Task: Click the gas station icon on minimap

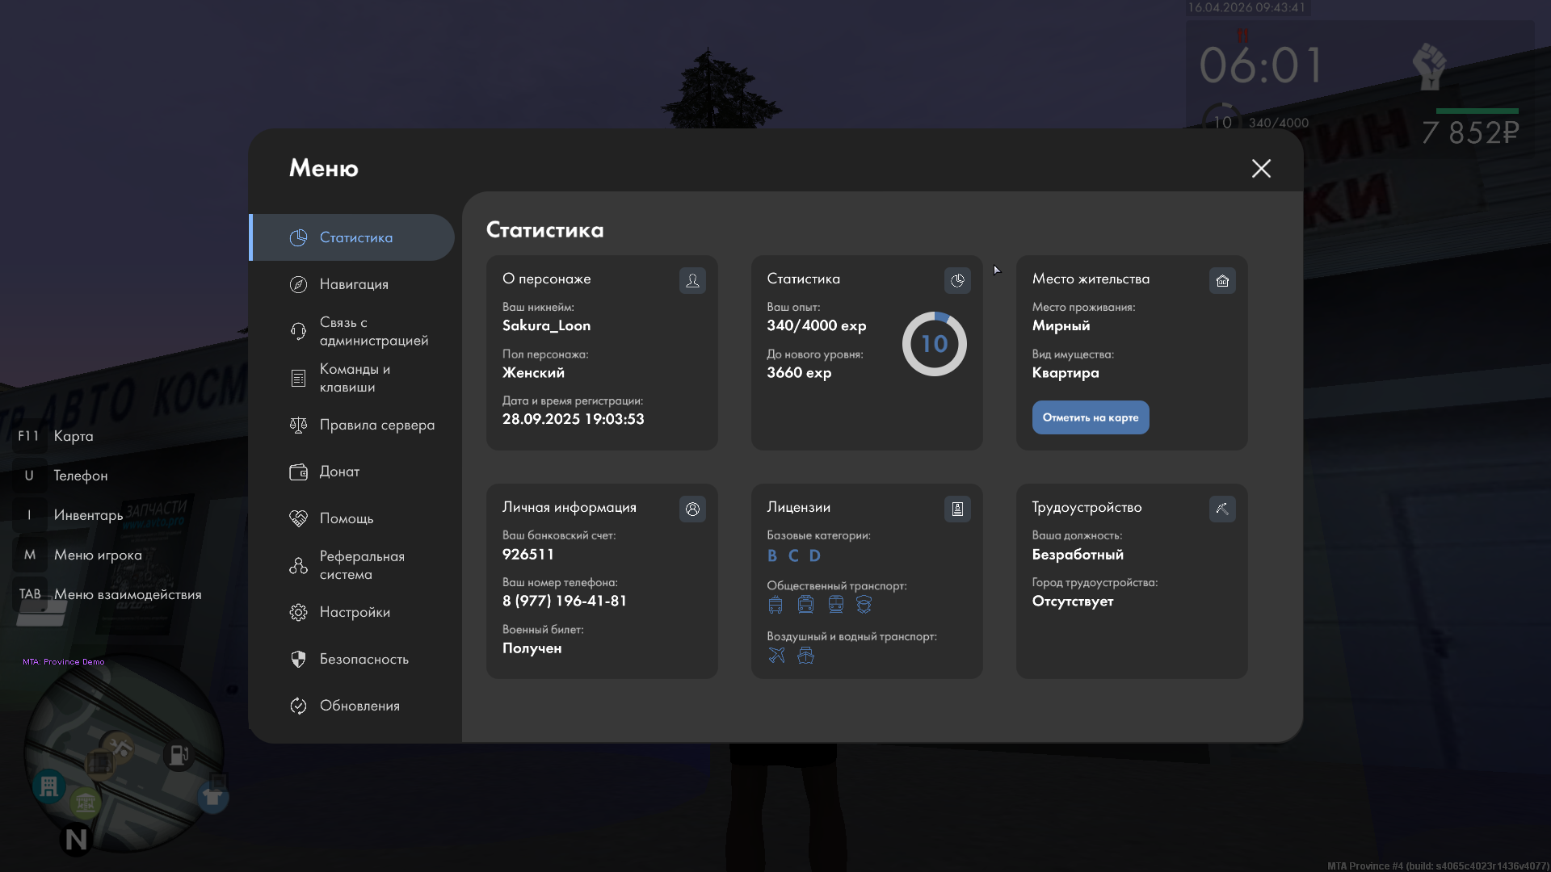Action: pos(179,755)
